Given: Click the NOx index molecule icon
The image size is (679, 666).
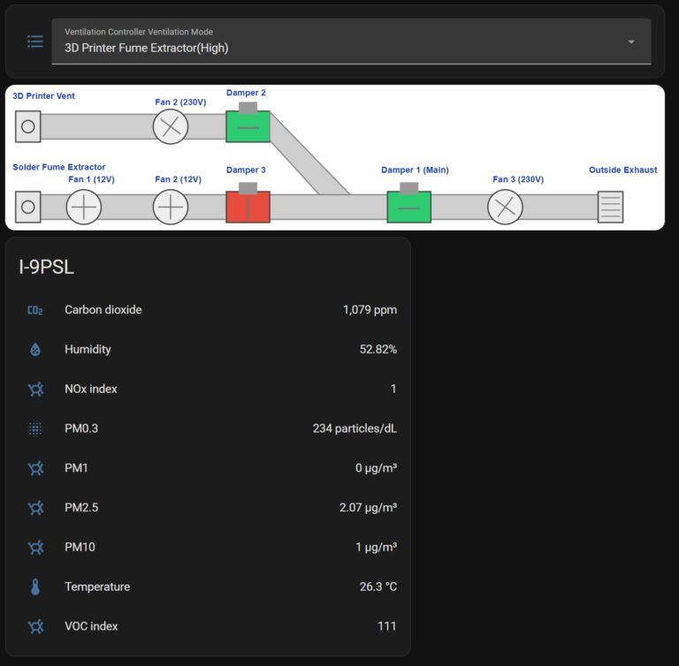Looking at the screenshot, I should (35, 389).
